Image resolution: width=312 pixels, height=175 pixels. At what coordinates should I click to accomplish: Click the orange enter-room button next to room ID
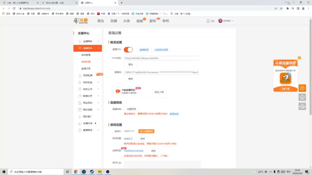pyautogui.click(x=146, y=131)
